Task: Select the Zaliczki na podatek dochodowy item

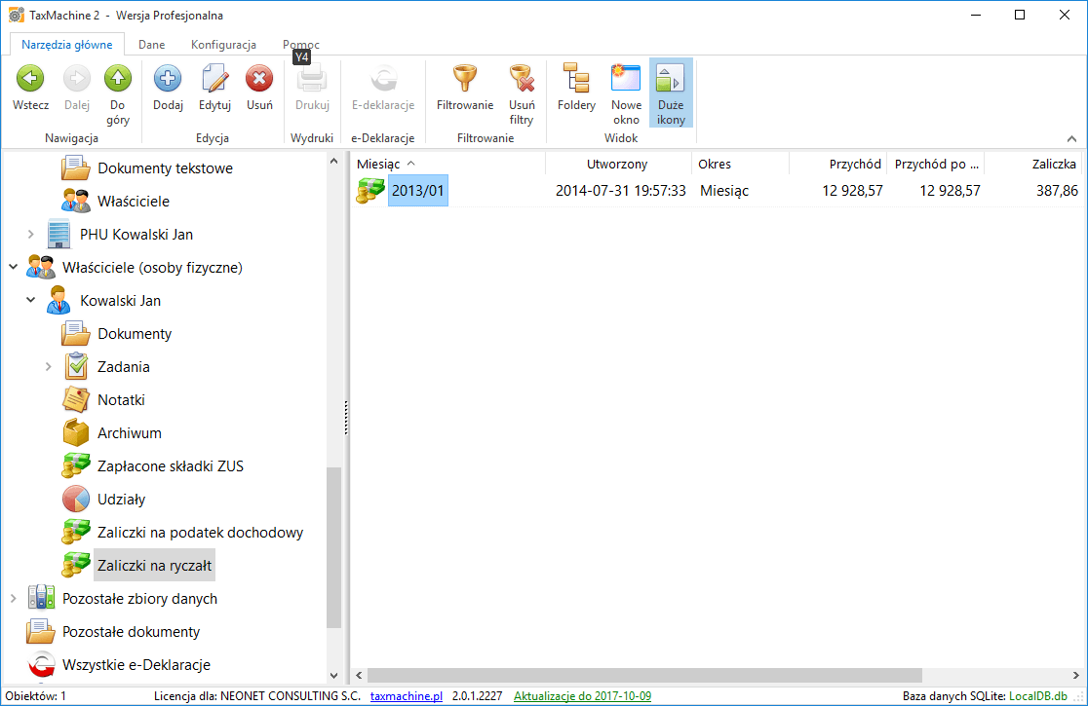Action: (200, 533)
